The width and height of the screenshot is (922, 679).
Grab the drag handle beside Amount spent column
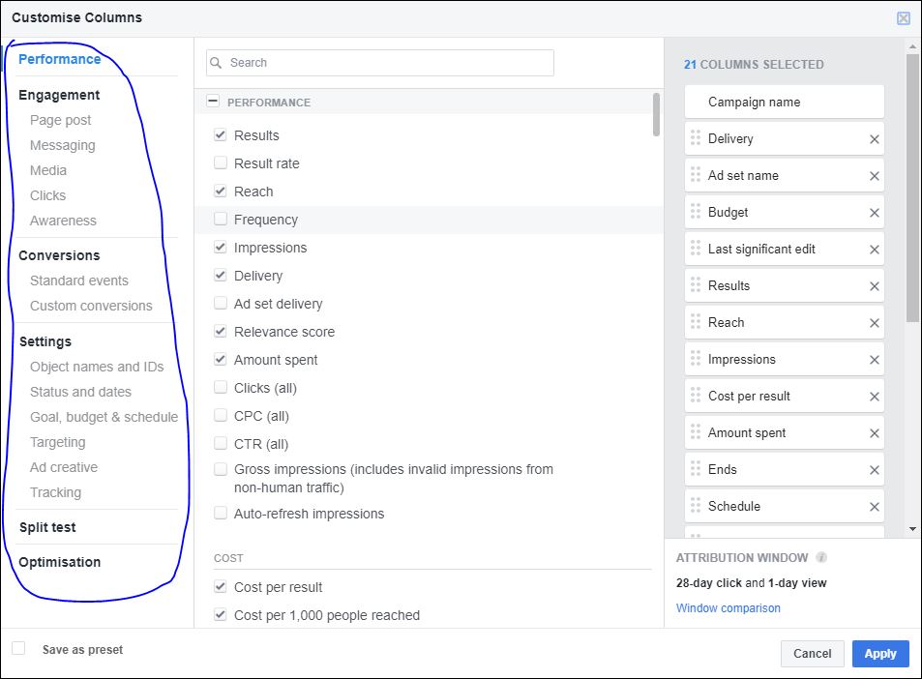tap(694, 432)
